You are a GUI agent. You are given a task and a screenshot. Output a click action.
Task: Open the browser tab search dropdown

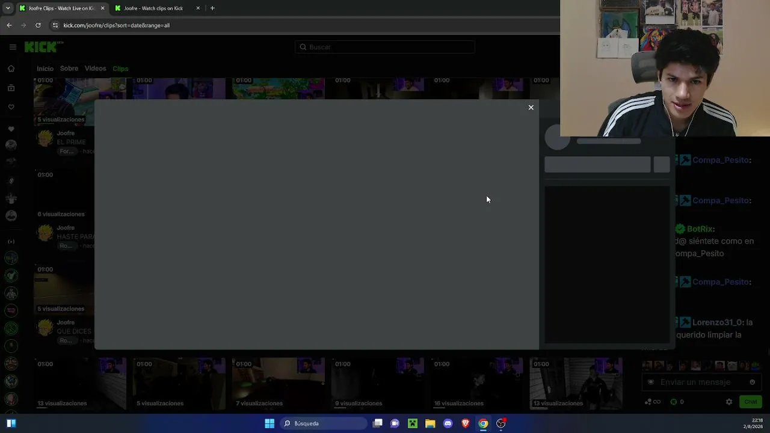click(8, 8)
